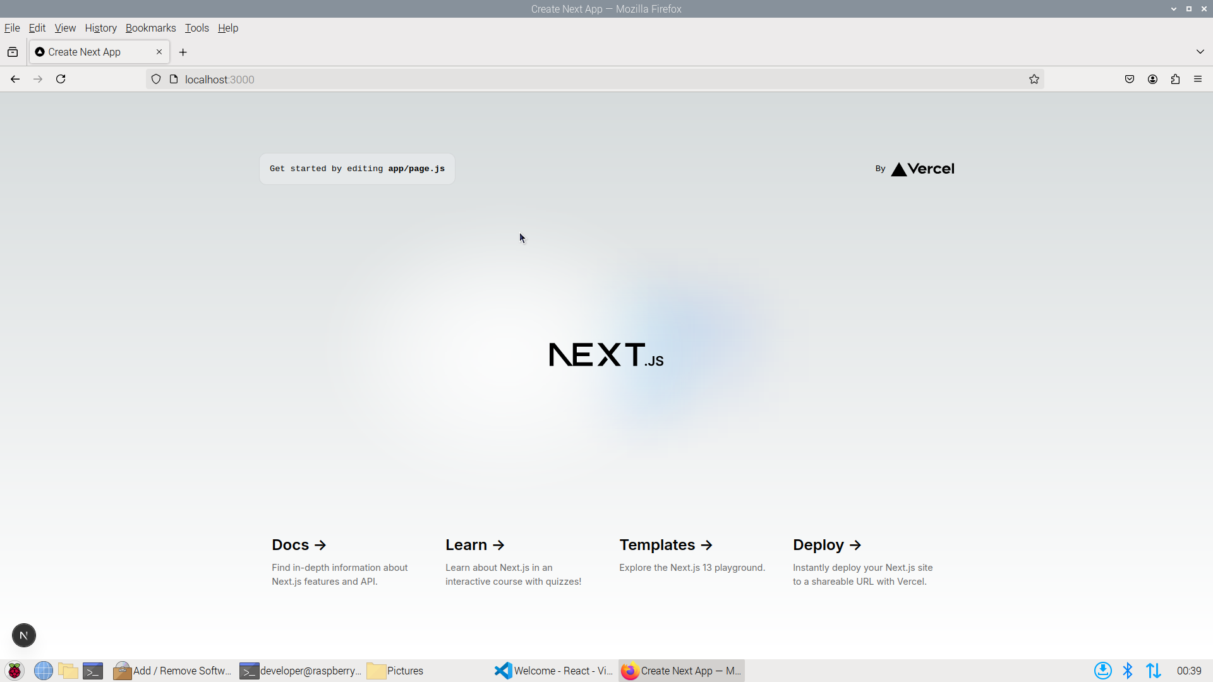The width and height of the screenshot is (1213, 682).
Task: Open the Extensions puzzle icon
Action: click(x=1175, y=79)
